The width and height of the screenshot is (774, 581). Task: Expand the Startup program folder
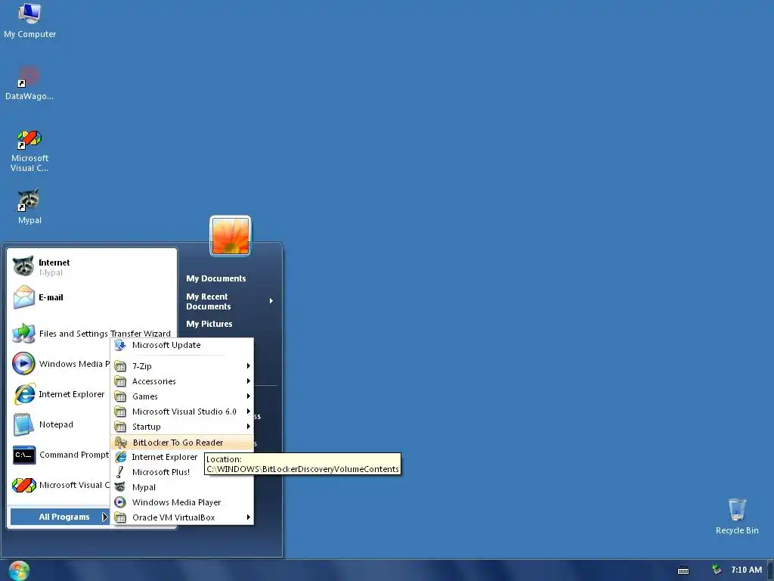(x=182, y=427)
